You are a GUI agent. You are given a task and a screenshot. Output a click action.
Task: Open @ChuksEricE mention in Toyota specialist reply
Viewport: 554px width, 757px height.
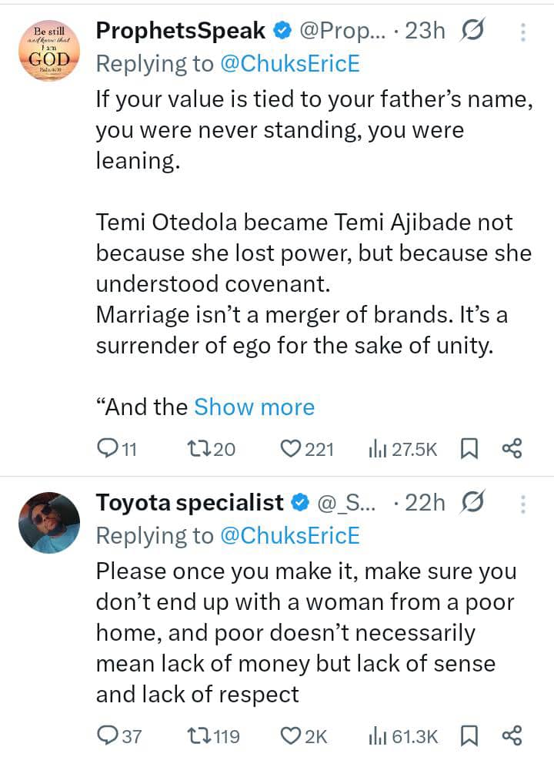coord(290,536)
